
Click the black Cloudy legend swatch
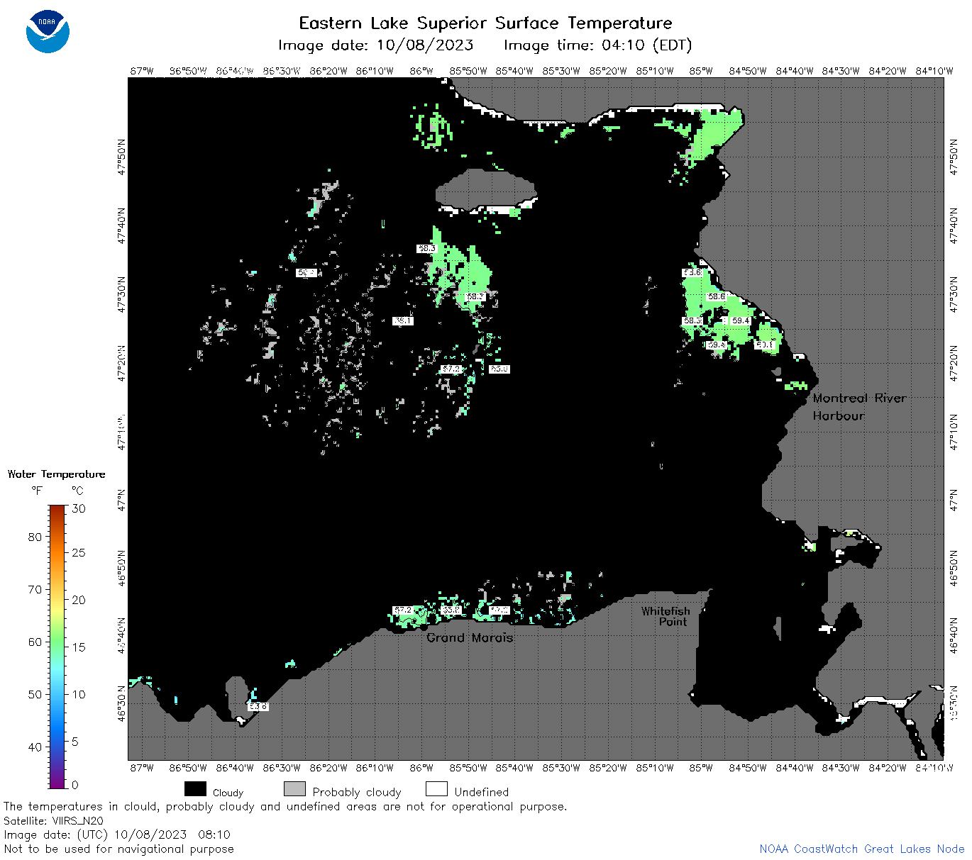pyautogui.click(x=195, y=789)
